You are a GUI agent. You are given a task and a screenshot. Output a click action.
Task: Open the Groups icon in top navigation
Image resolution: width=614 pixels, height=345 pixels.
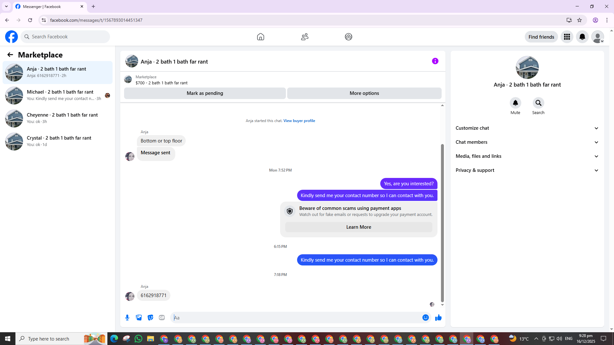pyautogui.click(x=349, y=37)
